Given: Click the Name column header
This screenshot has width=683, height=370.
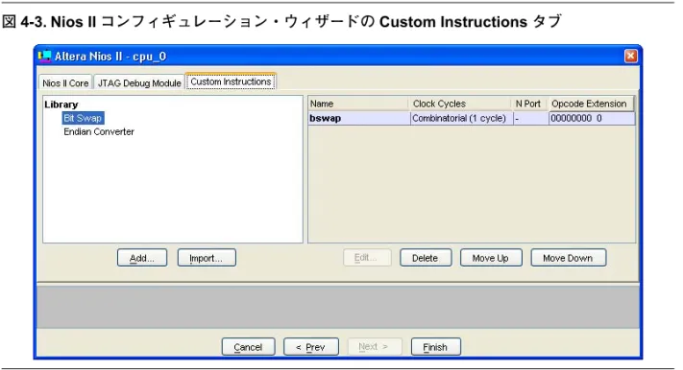Looking at the screenshot, I should point(358,104).
